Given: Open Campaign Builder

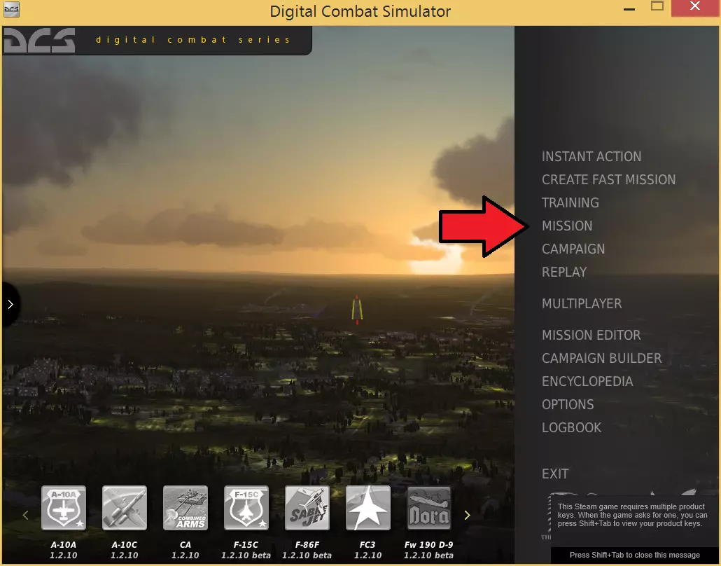Looking at the screenshot, I should click(x=602, y=358).
